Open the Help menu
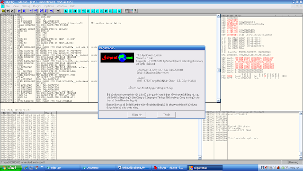The image size is (303, 171). tap(72, 6)
